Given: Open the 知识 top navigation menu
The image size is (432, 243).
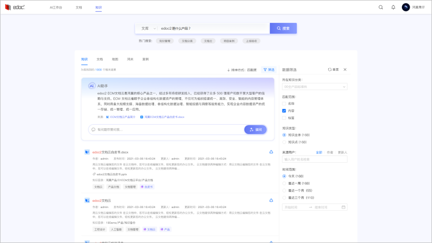Looking at the screenshot, I should coord(98,7).
